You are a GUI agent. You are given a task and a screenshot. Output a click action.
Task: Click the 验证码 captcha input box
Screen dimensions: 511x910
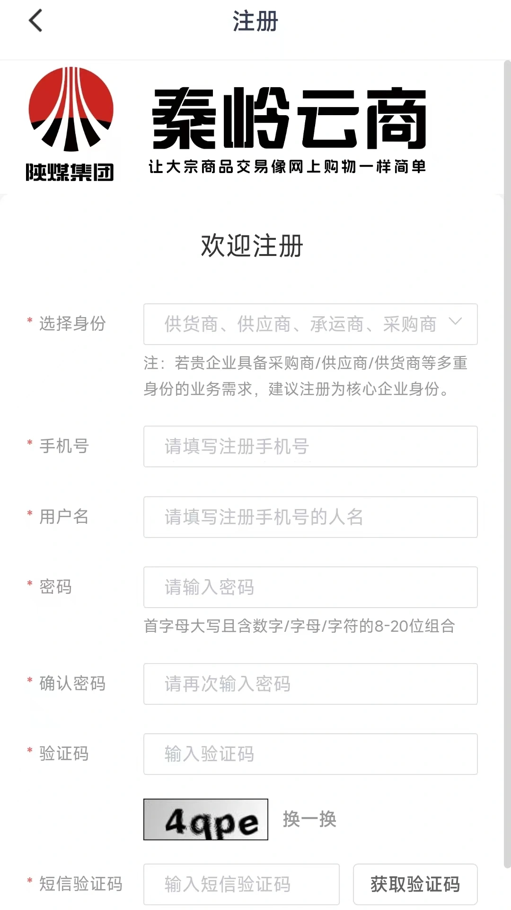click(310, 754)
